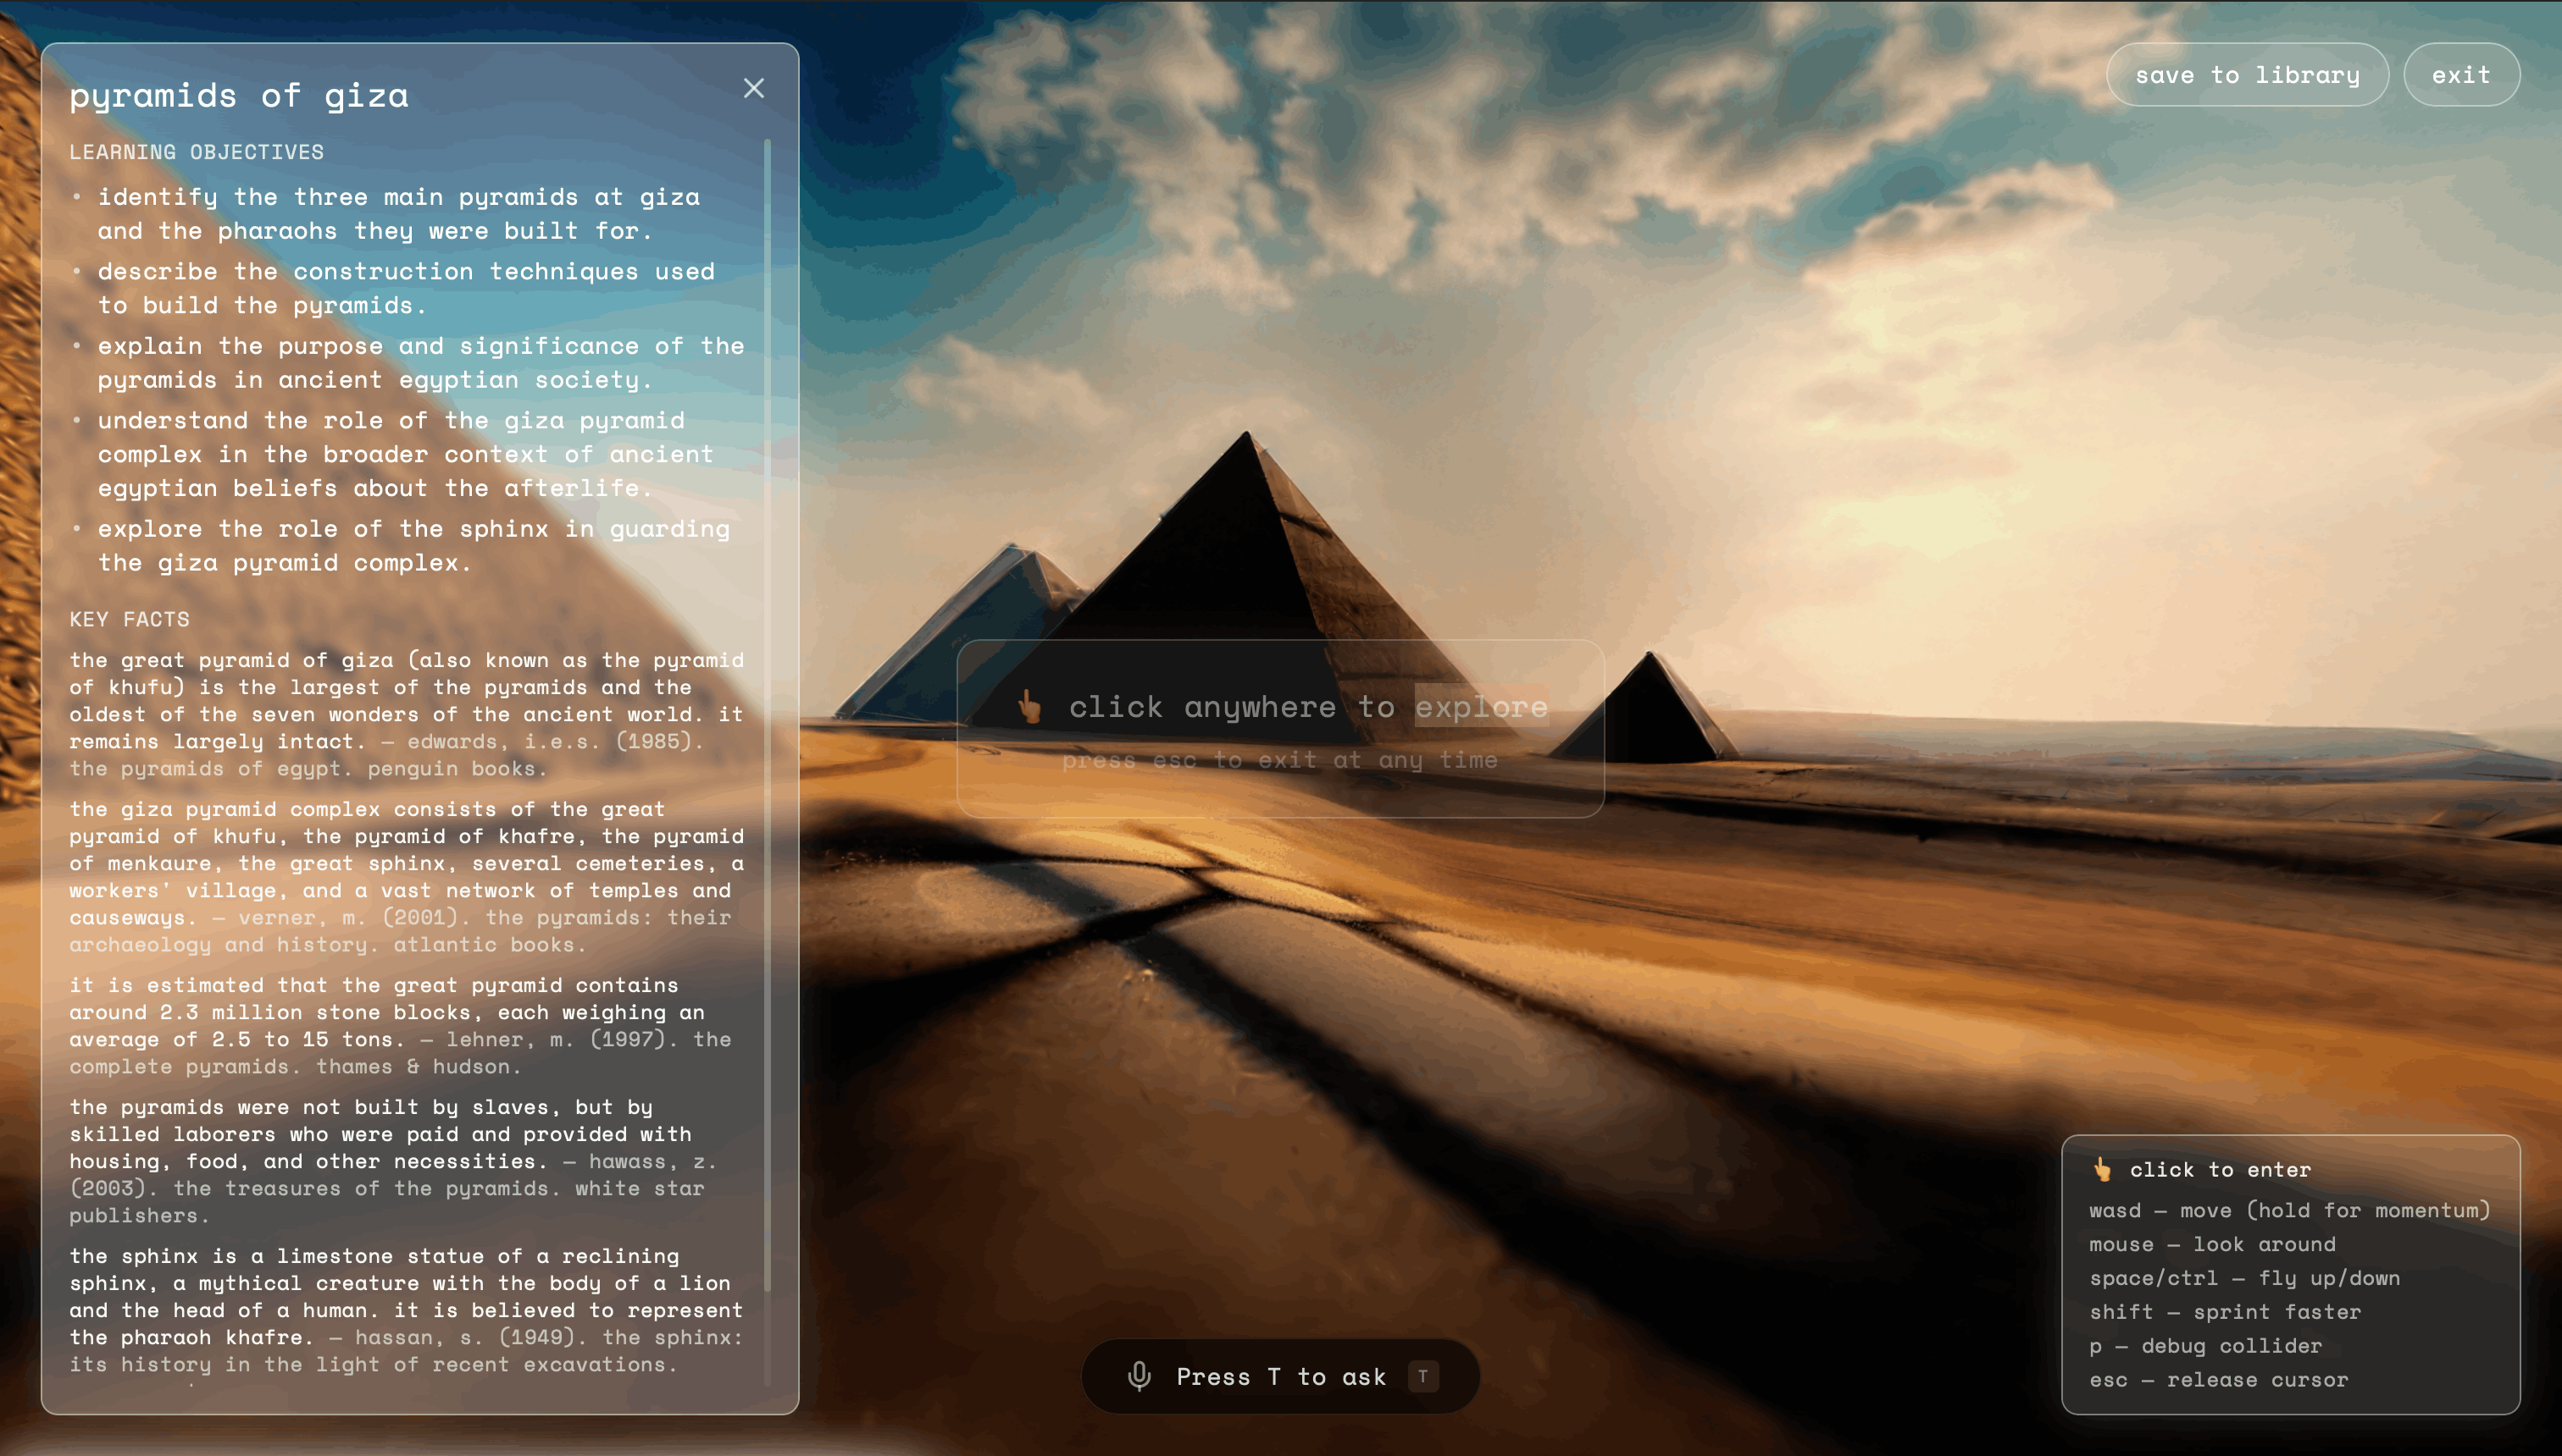The image size is (2562, 1456).
Task: Click the exit button
Action: pyautogui.click(x=2461, y=75)
